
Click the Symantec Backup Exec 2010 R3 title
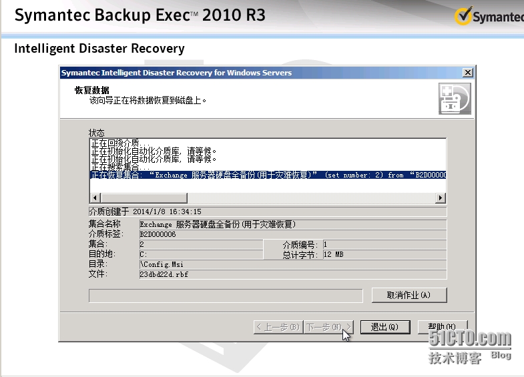(140, 15)
